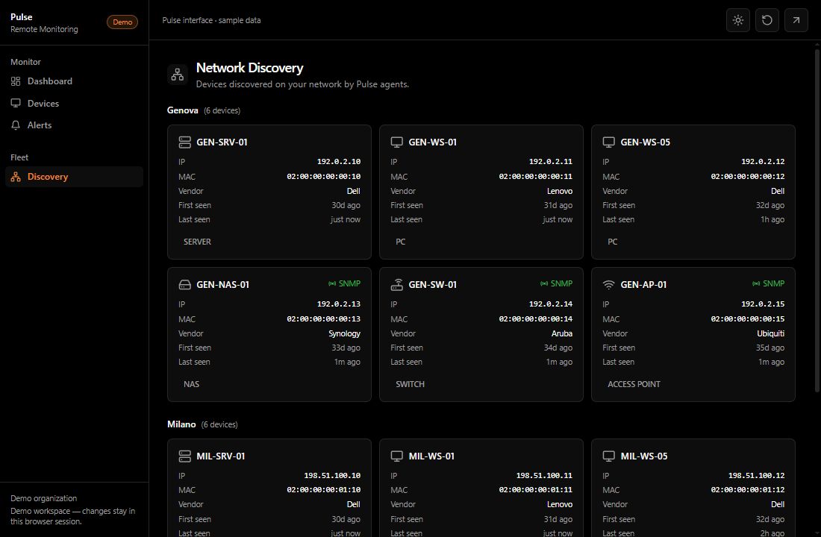Click the NAS type tag

pyautogui.click(x=191, y=384)
